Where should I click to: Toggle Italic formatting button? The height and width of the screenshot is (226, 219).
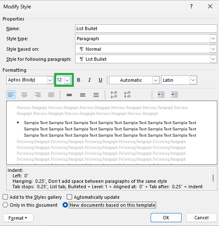pos(89,80)
